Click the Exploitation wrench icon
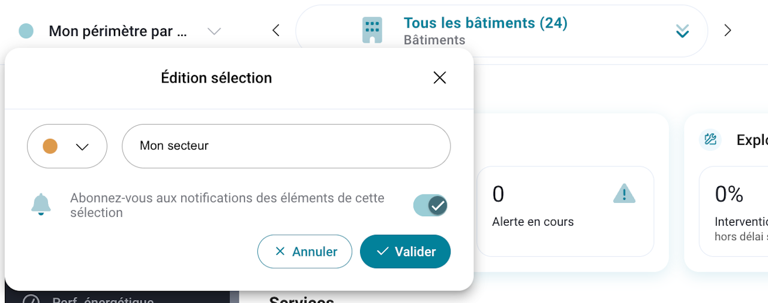The height and width of the screenshot is (303, 768). pos(710,140)
